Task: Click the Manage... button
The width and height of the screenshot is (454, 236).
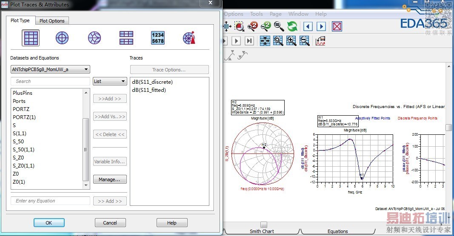Action: click(110, 179)
